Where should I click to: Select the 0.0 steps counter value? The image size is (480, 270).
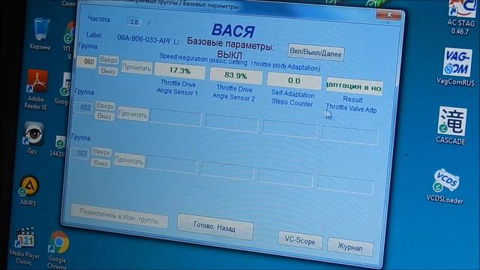294,81
